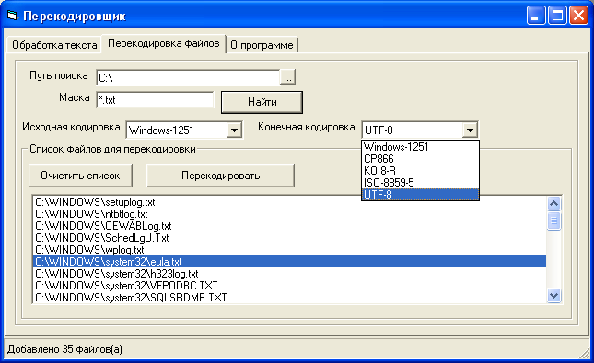The image size is (594, 363).
Task: Select C:\WINDOWS\wplog.txt in file list
Action: (x=289, y=250)
